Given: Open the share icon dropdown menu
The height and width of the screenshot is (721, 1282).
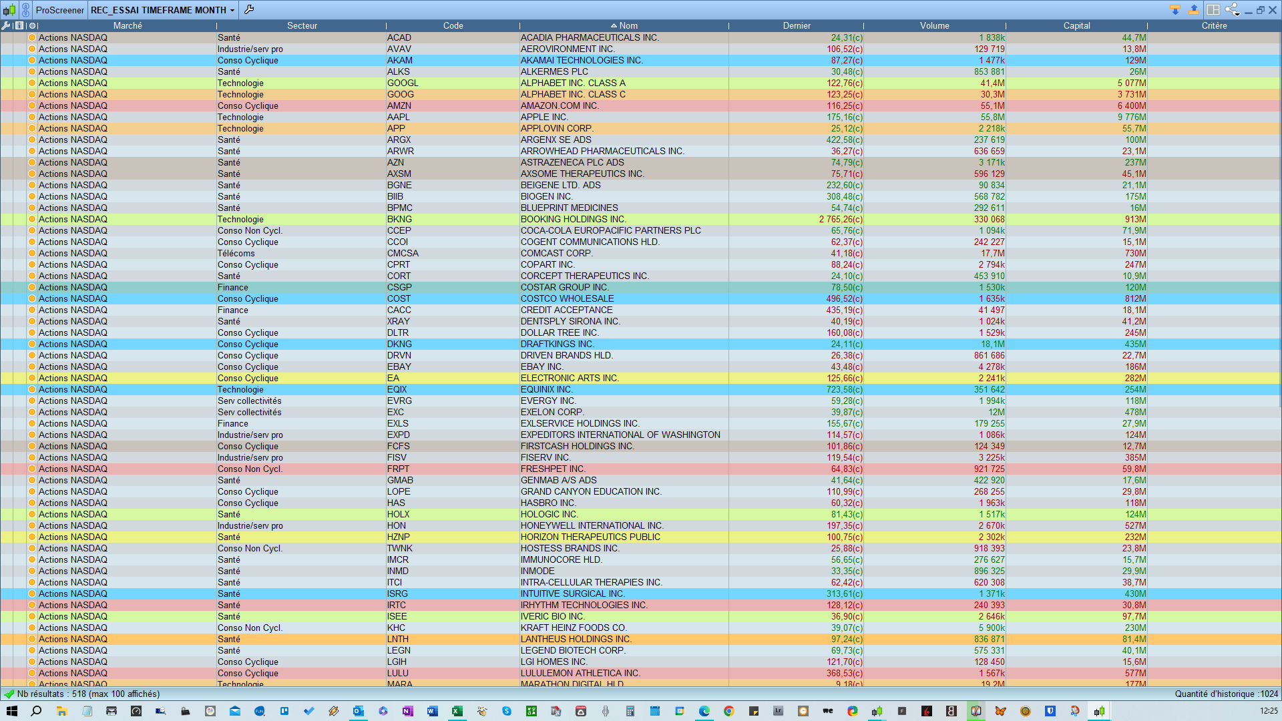Looking at the screenshot, I should point(1233,10).
